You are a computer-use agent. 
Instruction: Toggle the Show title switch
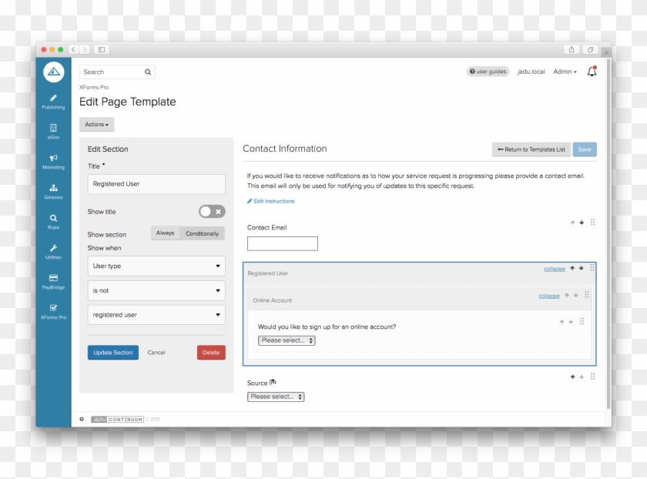(212, 212)
